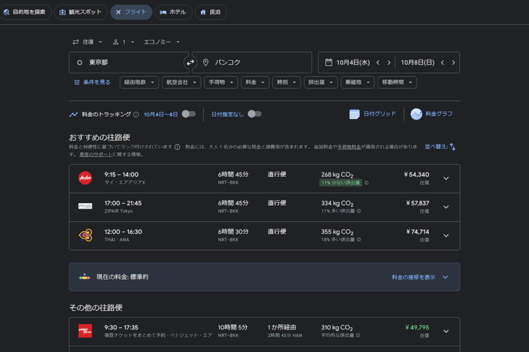The width and height of the screenshot is (529, 352).
Task: Expand the ¥57,837 ZIPAIR flight details
Action: point(446,207)
